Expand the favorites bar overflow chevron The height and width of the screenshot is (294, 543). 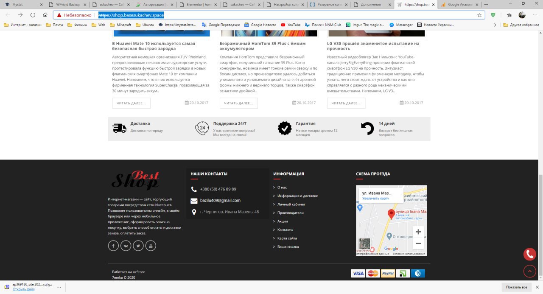pyautogui.click(x=495, y=25)
